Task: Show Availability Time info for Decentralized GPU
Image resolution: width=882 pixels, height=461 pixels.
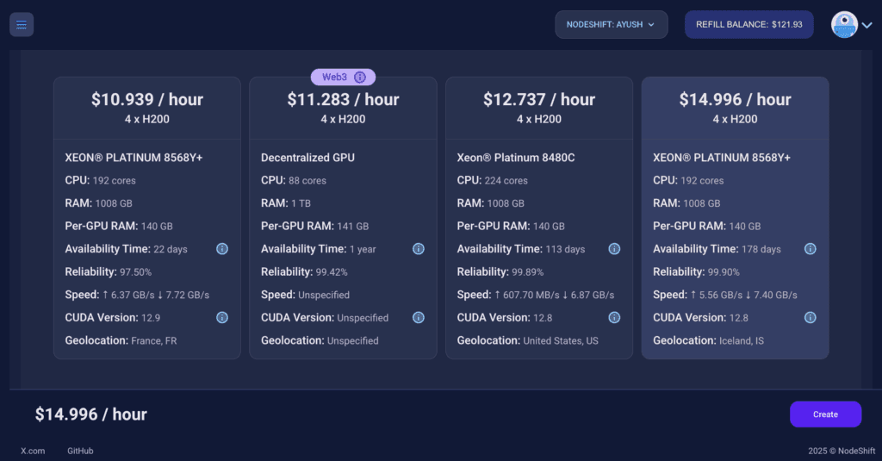Action: tap(419, 249)
